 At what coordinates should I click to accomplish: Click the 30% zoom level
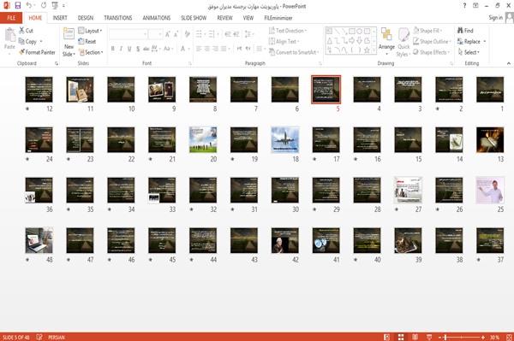pyautogui.click(x=494, y=337)
